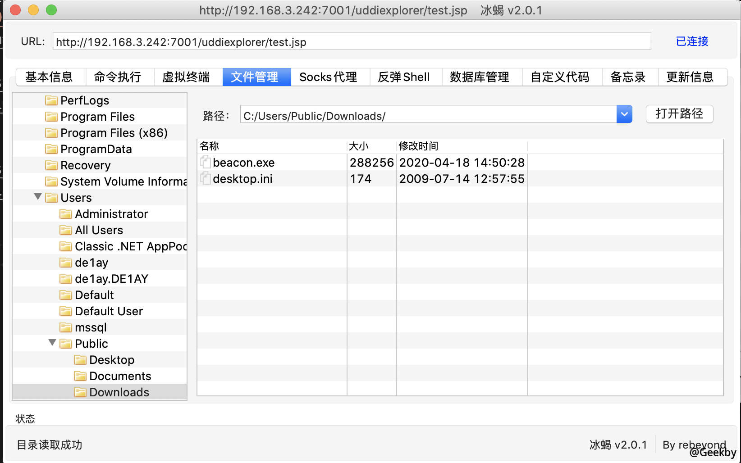Image resolution: width=741 pixels, height=463 pixels.
Task: Click the Downloads folder icon
Action: [80, 392]
